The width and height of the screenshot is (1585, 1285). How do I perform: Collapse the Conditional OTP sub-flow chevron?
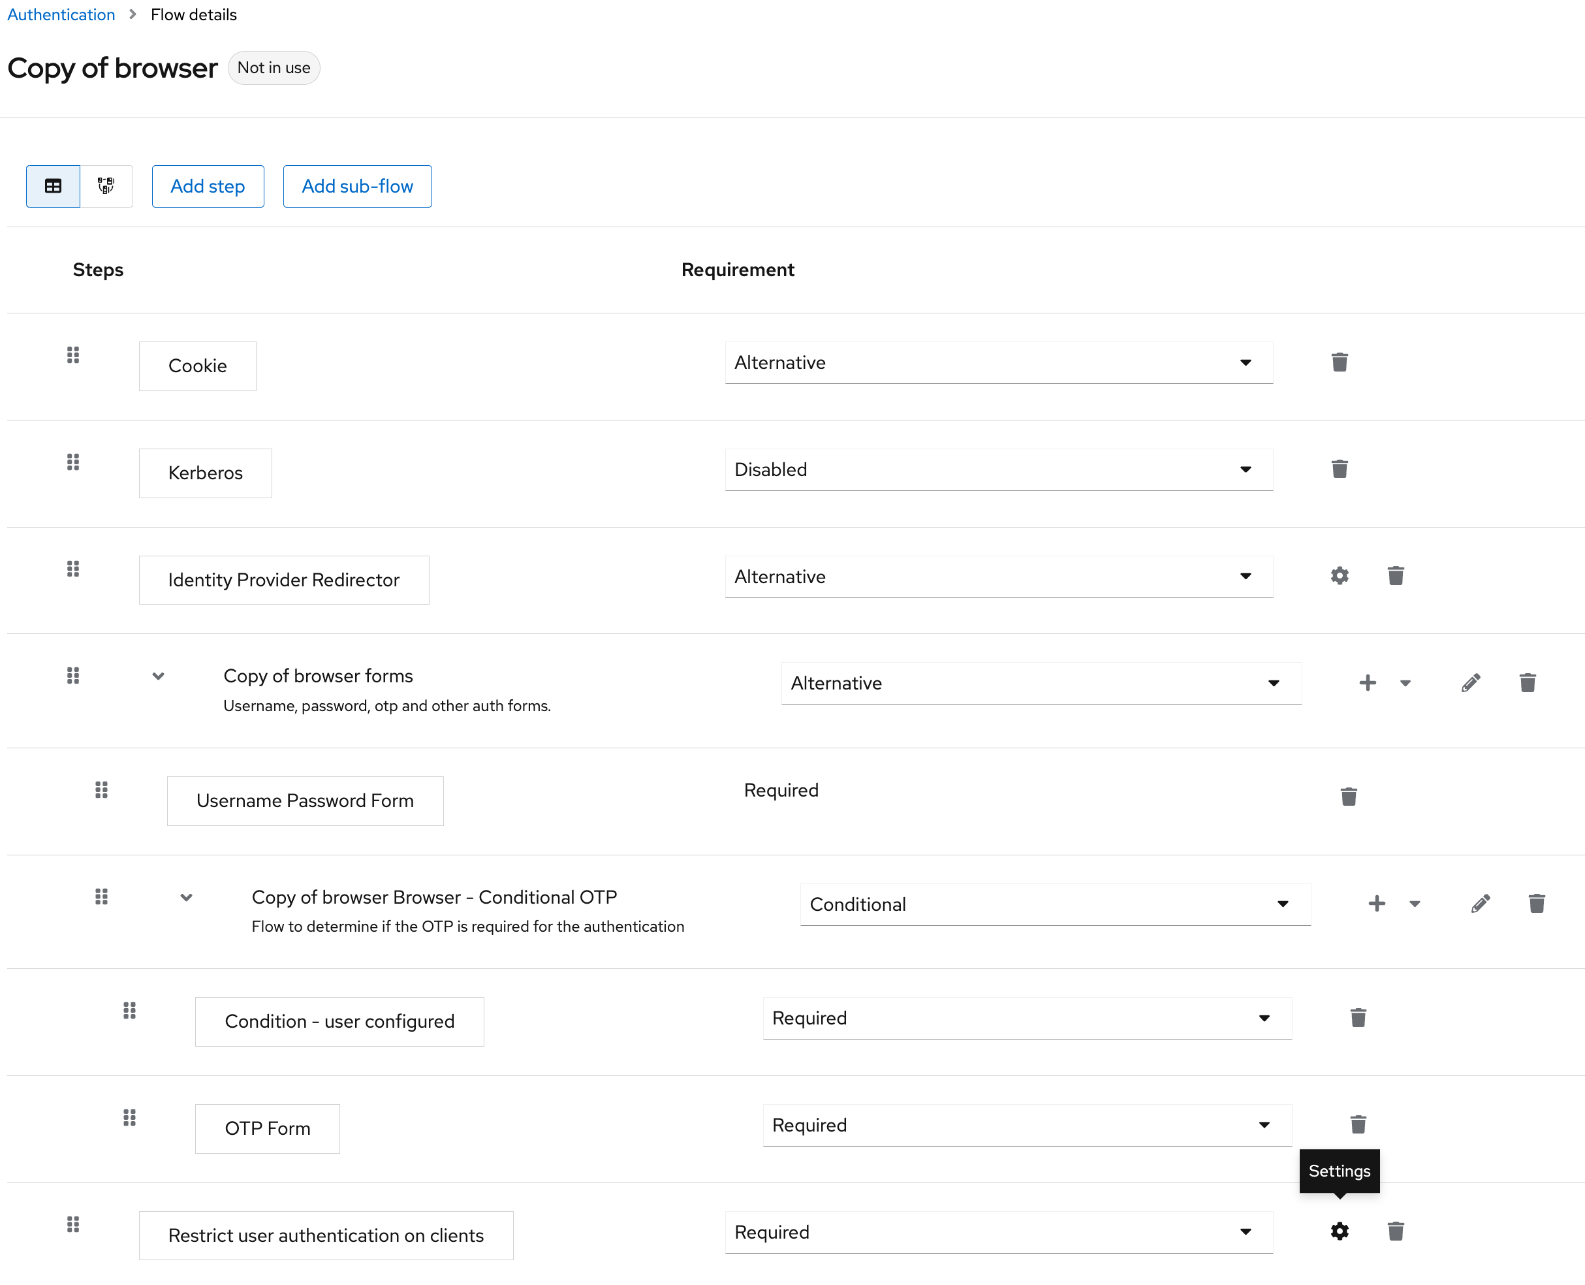(186, 897)
